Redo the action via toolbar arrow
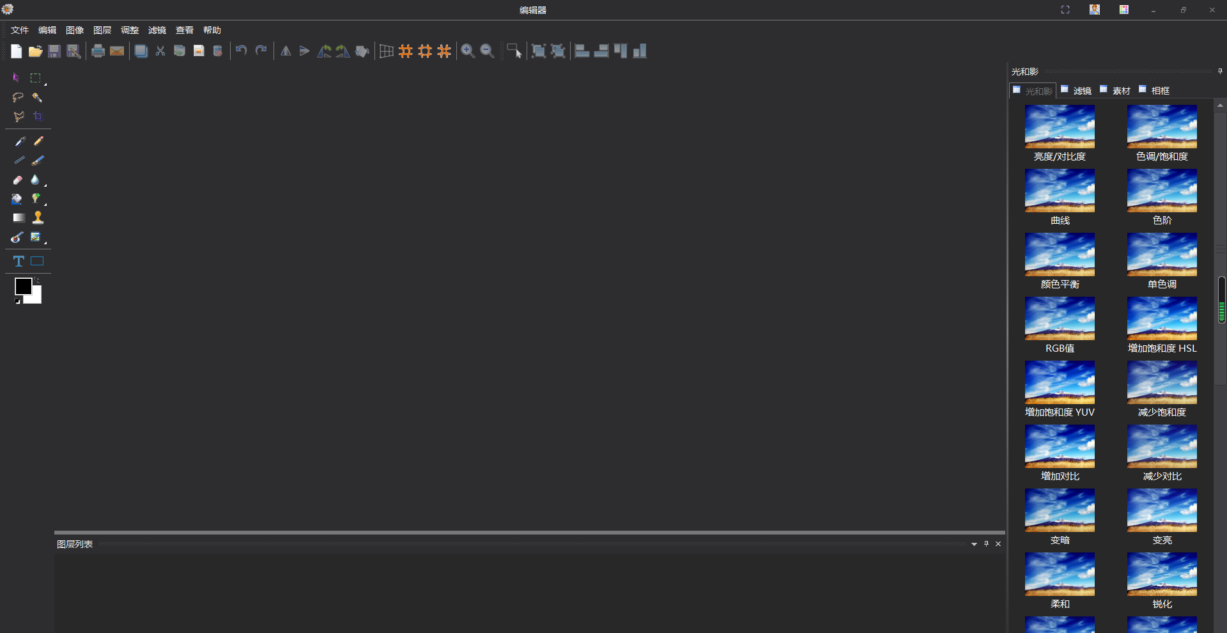 click(x=261, y=51)
